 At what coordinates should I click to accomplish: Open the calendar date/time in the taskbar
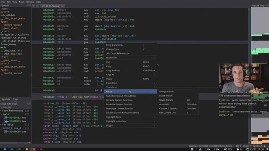(x=255, y=149)
